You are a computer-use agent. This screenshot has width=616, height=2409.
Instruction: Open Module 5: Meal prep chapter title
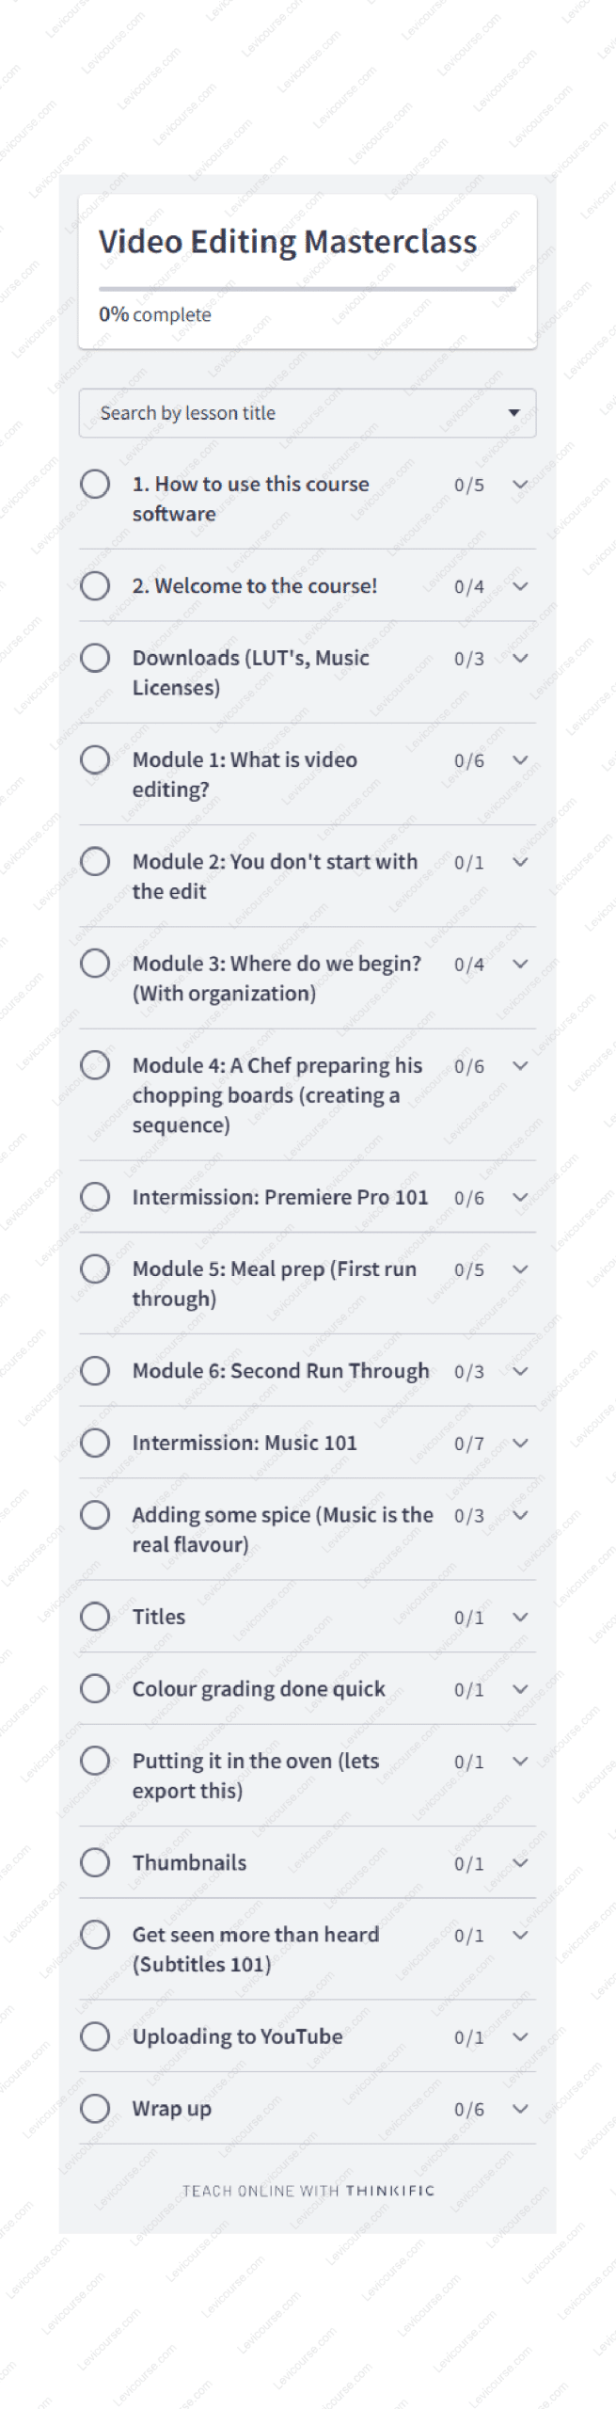pos(274,1284)
